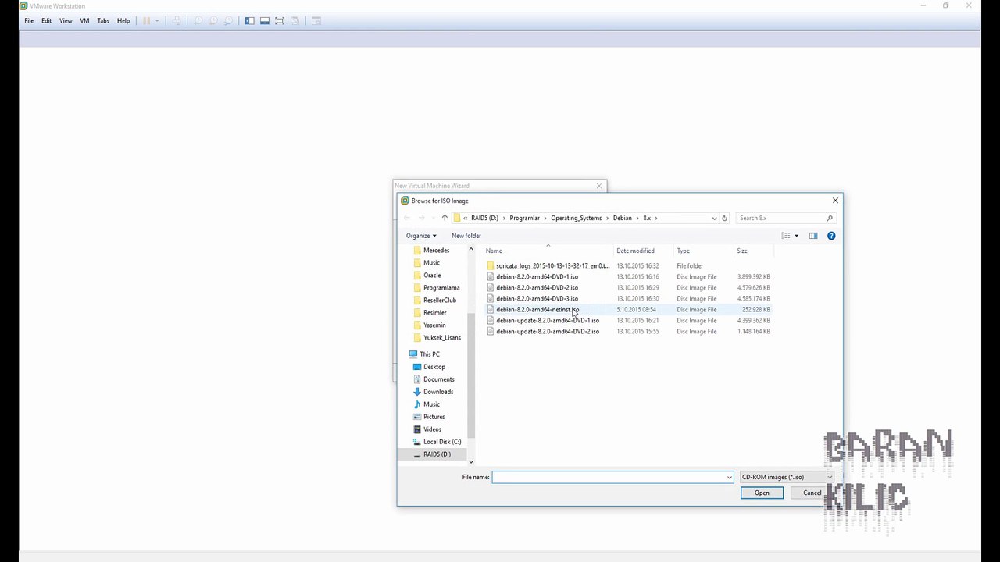Expand chevron after Debian in breadcrumb
1000x562 pixels.
point(637,218)
